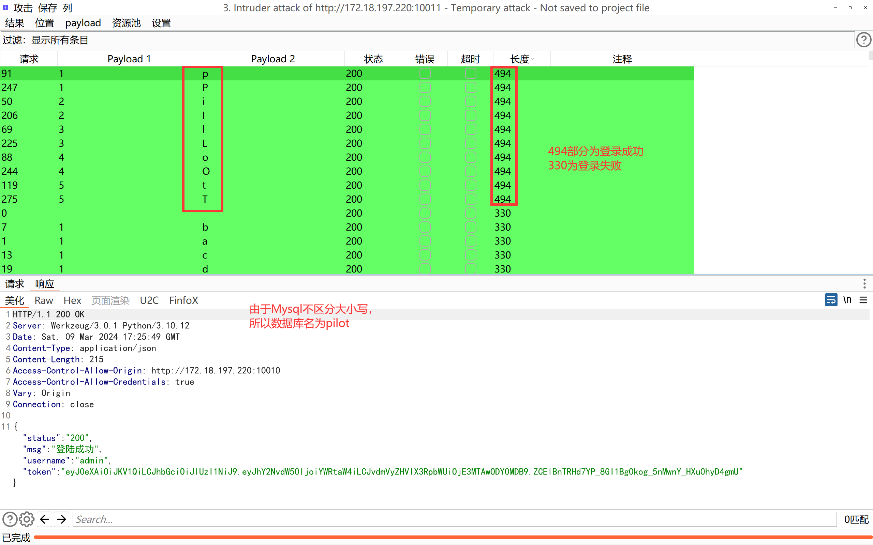Viewport: 873px width, 545px height.
Task: Show the 响应 message tab
Action: (45, 284)
